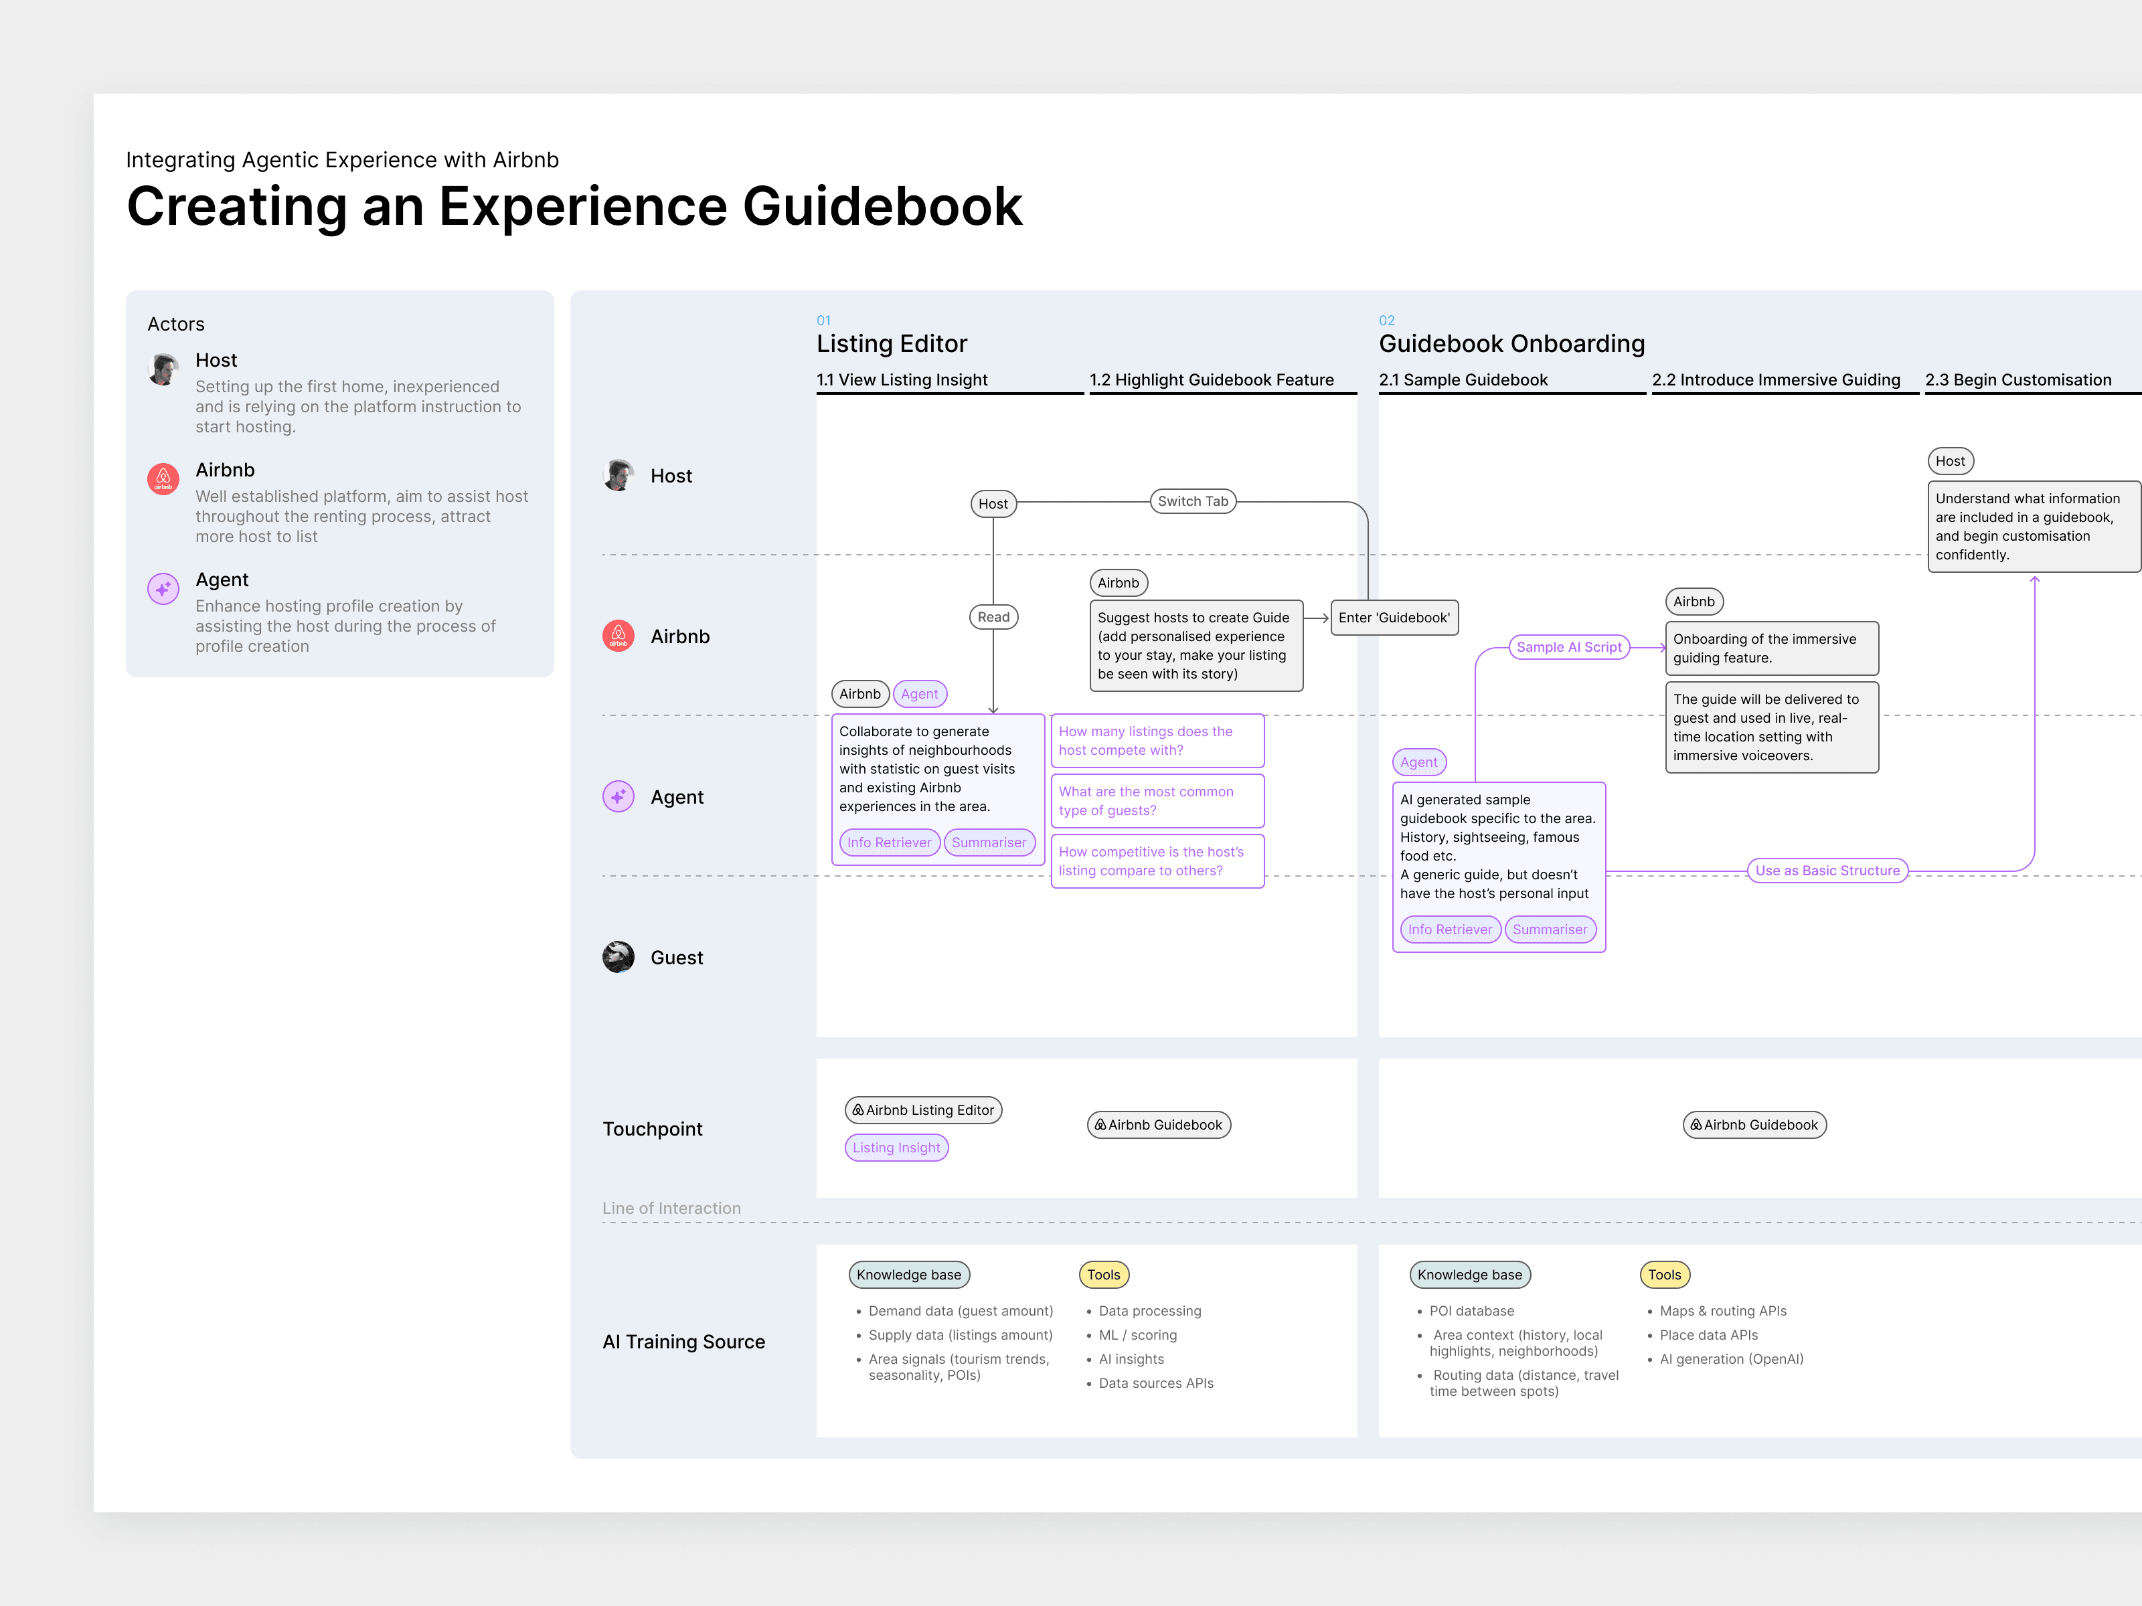Click purple Agent tag beside Airbnb tag
Viewport: 2142px width, 1606px height.
919,693
